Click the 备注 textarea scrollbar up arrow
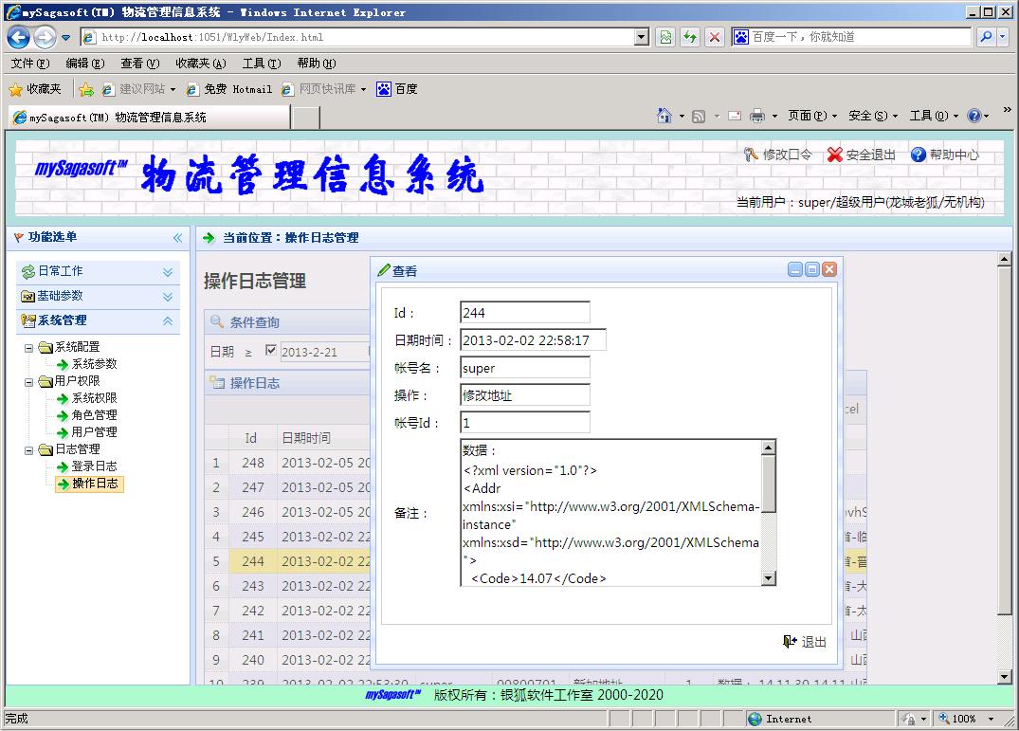Image resolution: width=1019 pixels, height=731 pixels. pyautogui.click(x=768, y=448)
